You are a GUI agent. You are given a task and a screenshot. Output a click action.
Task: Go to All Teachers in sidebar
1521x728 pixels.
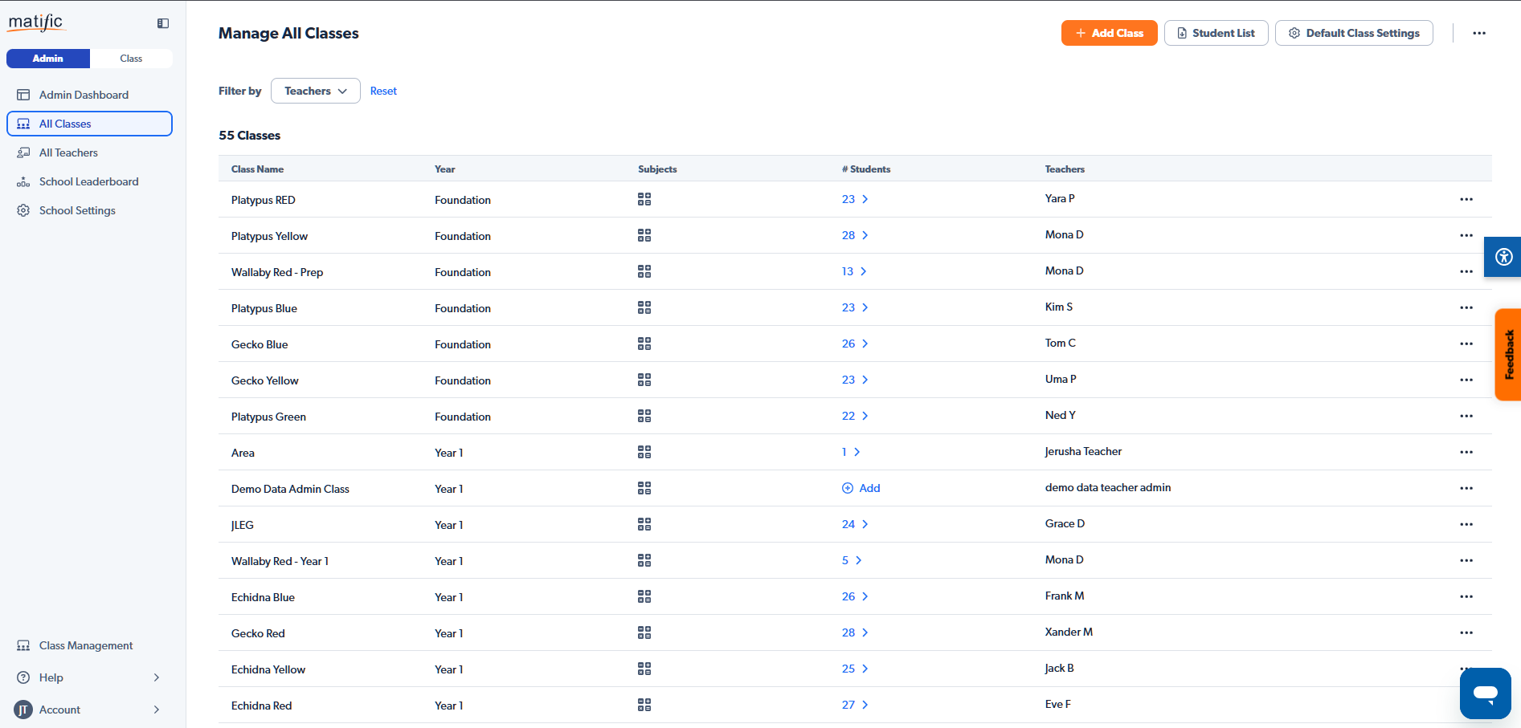point(68,153)
